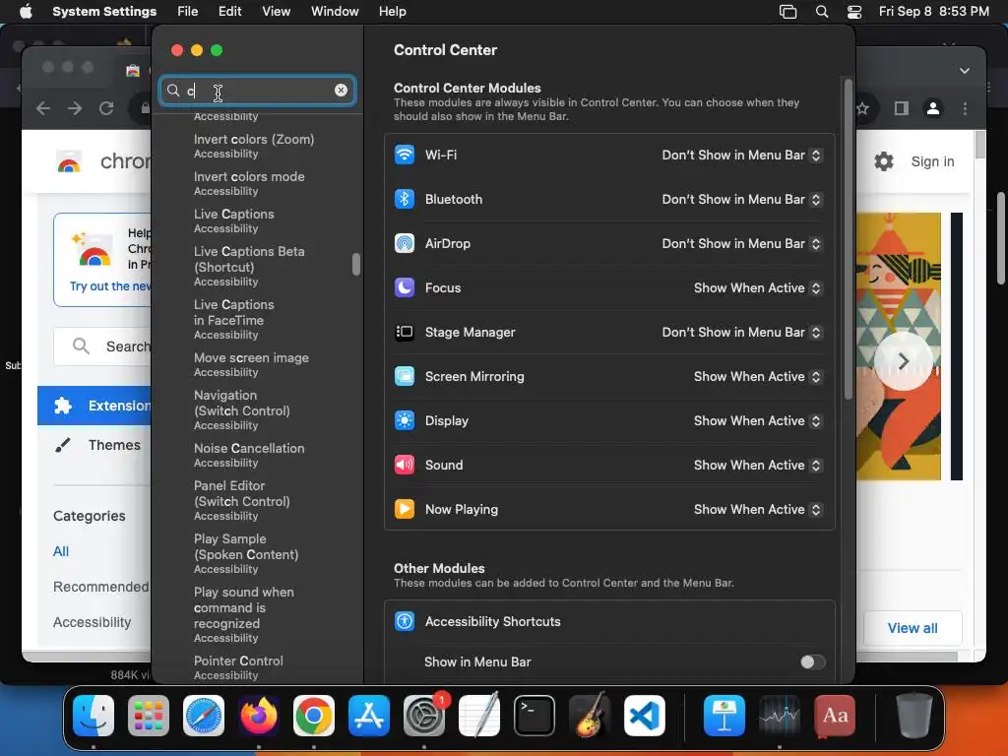Select All category in Chrome Web Store
Viewport: 1008px width, 756px height.
click(61, 551)
